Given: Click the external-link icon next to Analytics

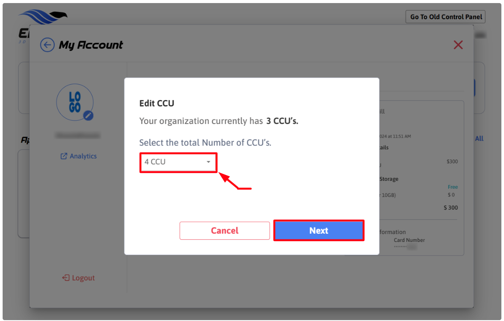Looking at the screenshot, I should pos(64,156).
